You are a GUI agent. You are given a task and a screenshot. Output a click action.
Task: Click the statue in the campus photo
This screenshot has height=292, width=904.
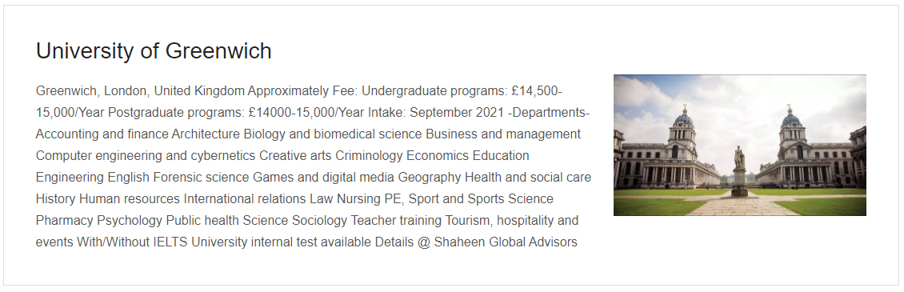(739, 171)
